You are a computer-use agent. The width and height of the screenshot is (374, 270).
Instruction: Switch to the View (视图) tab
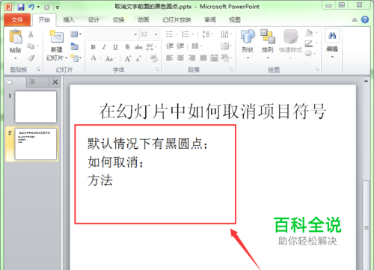(235, 19)
